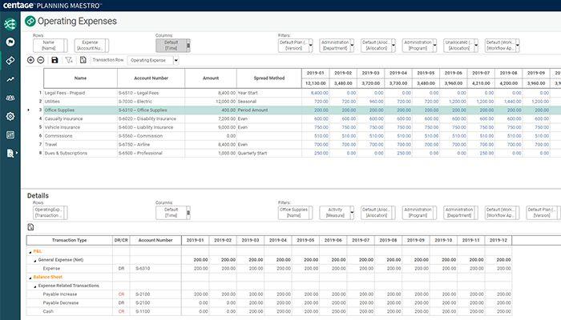
Task: Open the settings gear in sidebar
Action: tap(10, 117)
